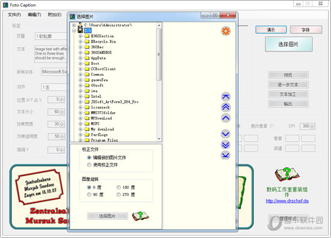The height and width of the screenshot is (238, 331).
Task: Click folder tree vertical scrollbar thumb
Action: 159,54
